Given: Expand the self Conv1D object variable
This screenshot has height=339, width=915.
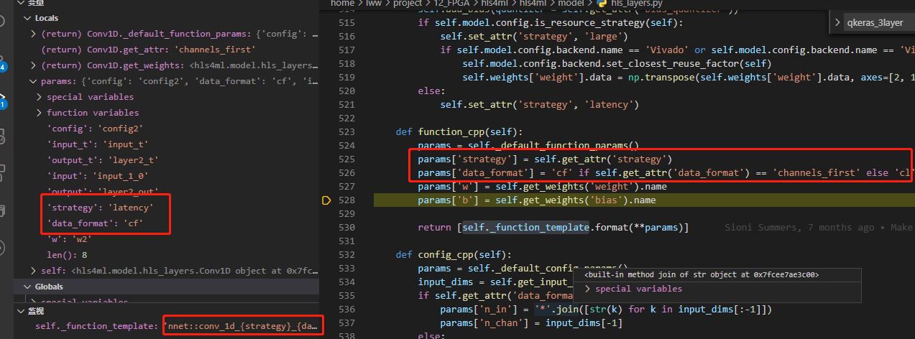Looking at the screenshot, I should point(34,270).
